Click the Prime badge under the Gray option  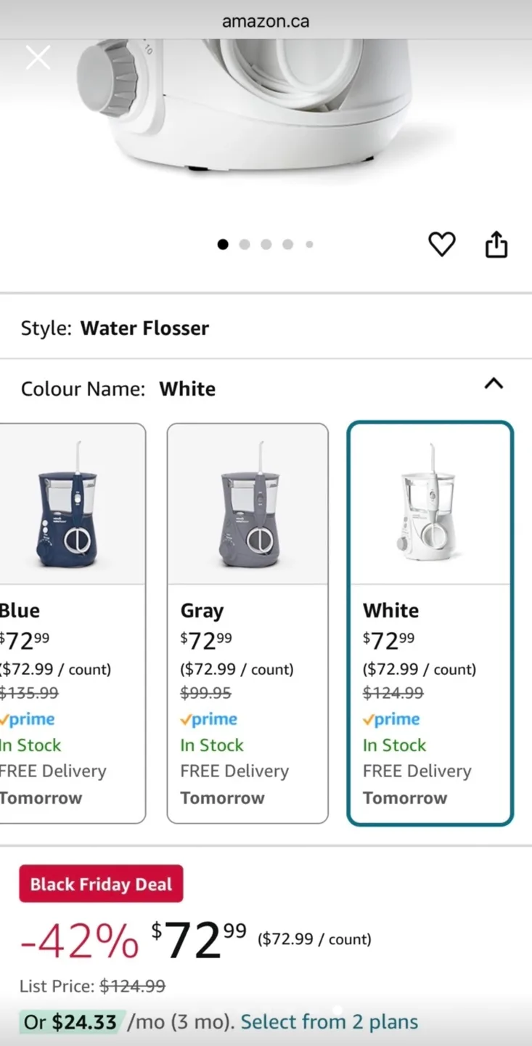pos(208,718)
